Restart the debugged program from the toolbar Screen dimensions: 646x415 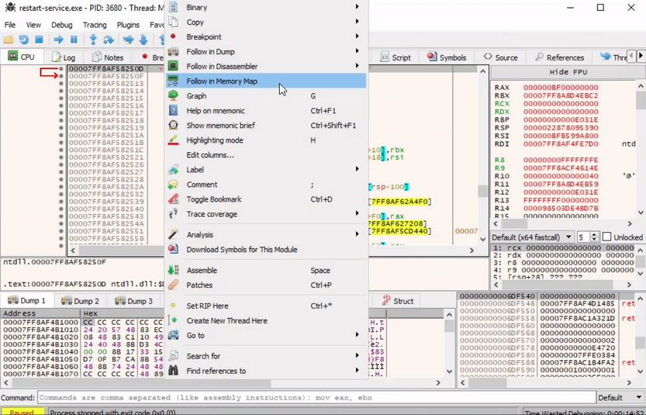tap(24, 40)
